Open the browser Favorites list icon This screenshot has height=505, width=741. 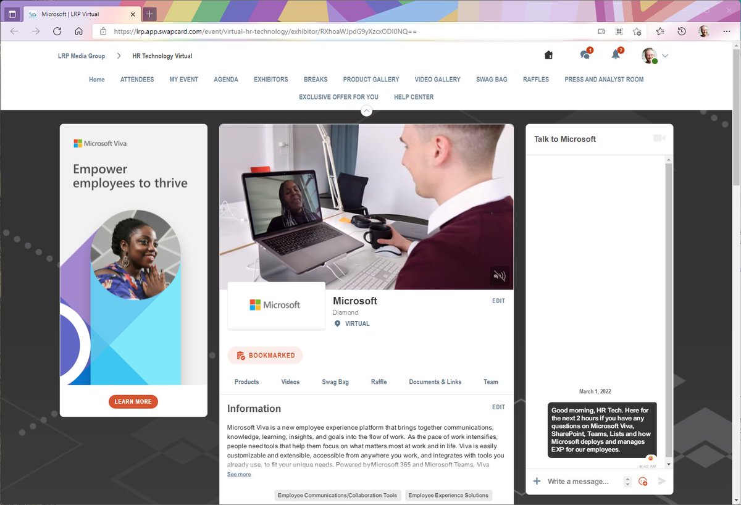pyautogui.click(x=661, y=31)
